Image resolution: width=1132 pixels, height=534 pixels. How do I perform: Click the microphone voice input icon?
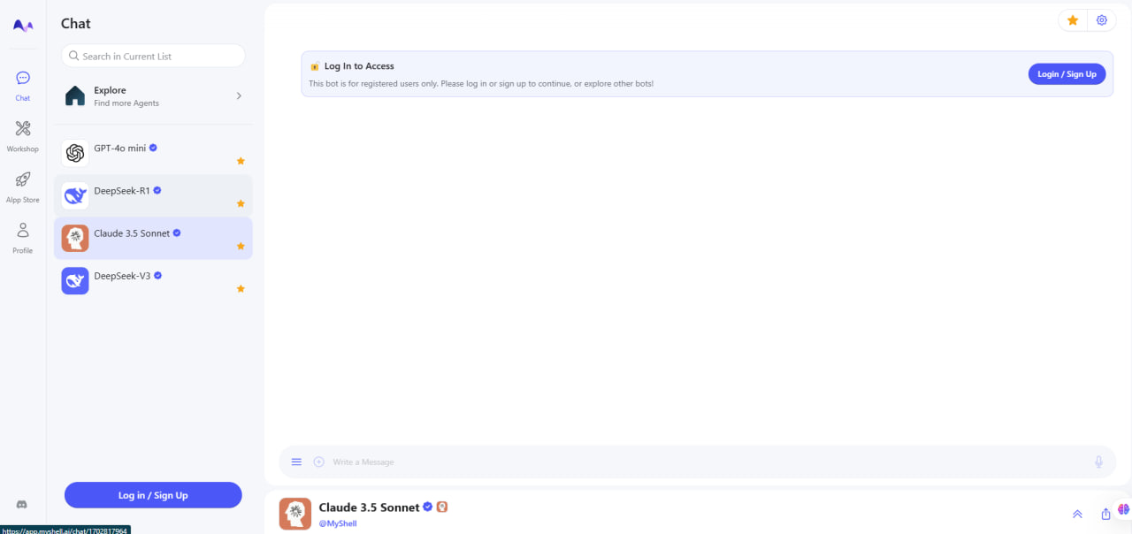coord(1099,462)
